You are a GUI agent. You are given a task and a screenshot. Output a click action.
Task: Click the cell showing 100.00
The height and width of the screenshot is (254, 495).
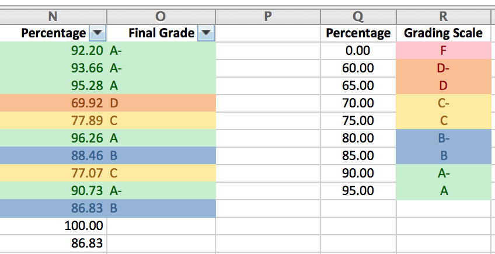[54, 226]
